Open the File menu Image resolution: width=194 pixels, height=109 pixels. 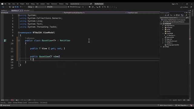(5, 4)
